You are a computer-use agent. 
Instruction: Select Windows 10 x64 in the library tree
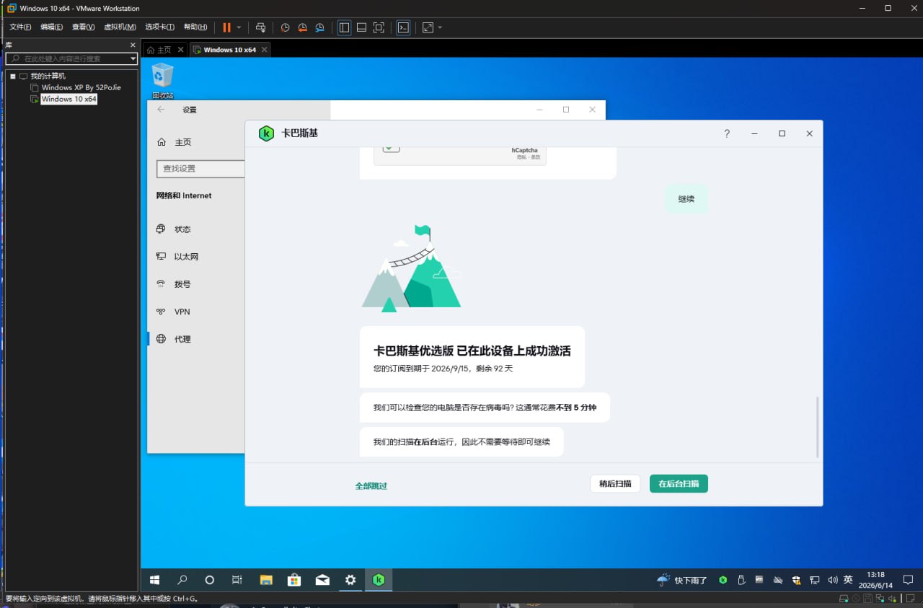[x=69, y=99]
